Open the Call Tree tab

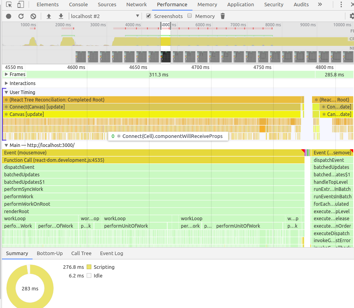coord(81,254)
